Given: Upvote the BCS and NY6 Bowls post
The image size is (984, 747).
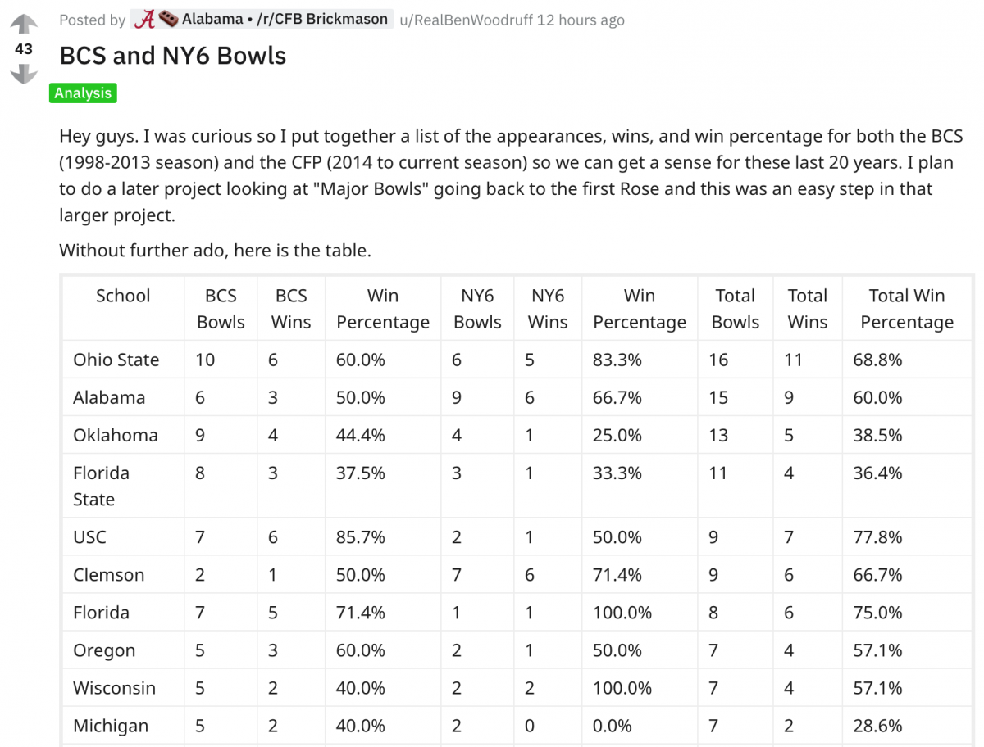Looking at the screenshot, I should click(24, 24).
